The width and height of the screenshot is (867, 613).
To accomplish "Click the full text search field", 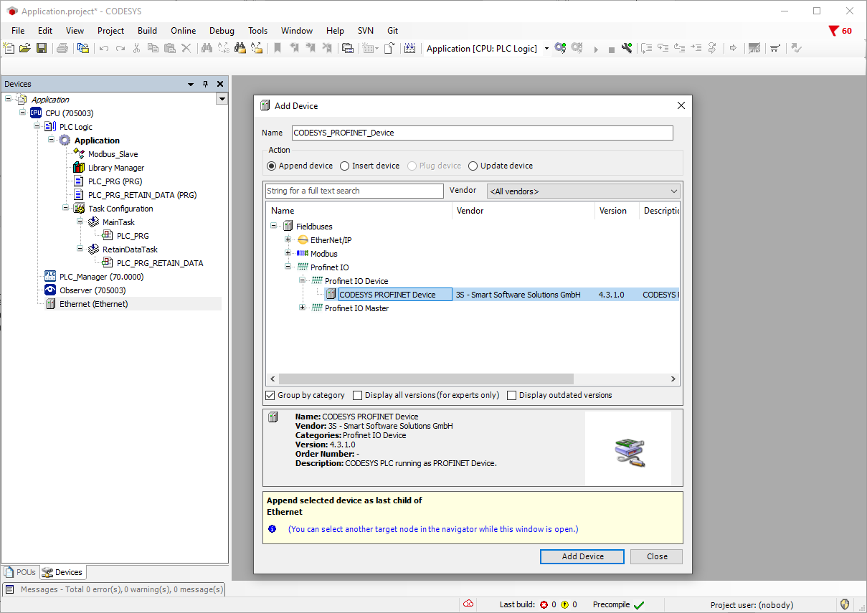I will tap(354, 191).
